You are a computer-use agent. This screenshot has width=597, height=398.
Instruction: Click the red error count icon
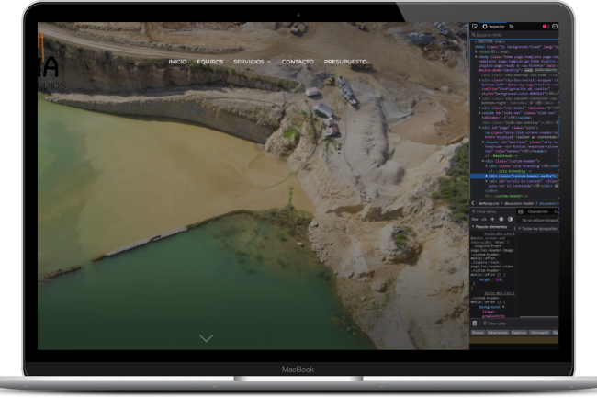click(545, 27)
